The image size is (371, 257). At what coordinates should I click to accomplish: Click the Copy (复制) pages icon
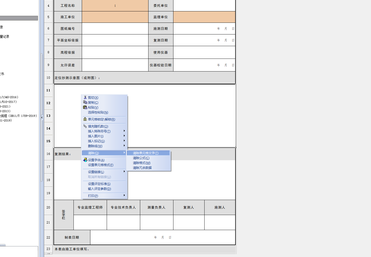85,102
